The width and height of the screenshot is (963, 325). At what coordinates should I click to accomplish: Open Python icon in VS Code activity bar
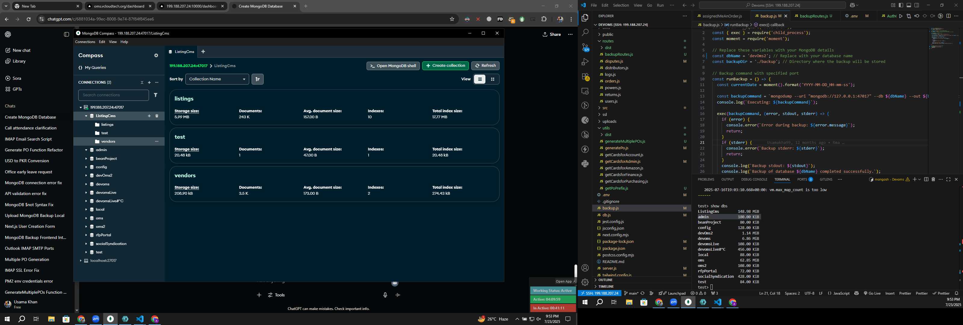585,164
